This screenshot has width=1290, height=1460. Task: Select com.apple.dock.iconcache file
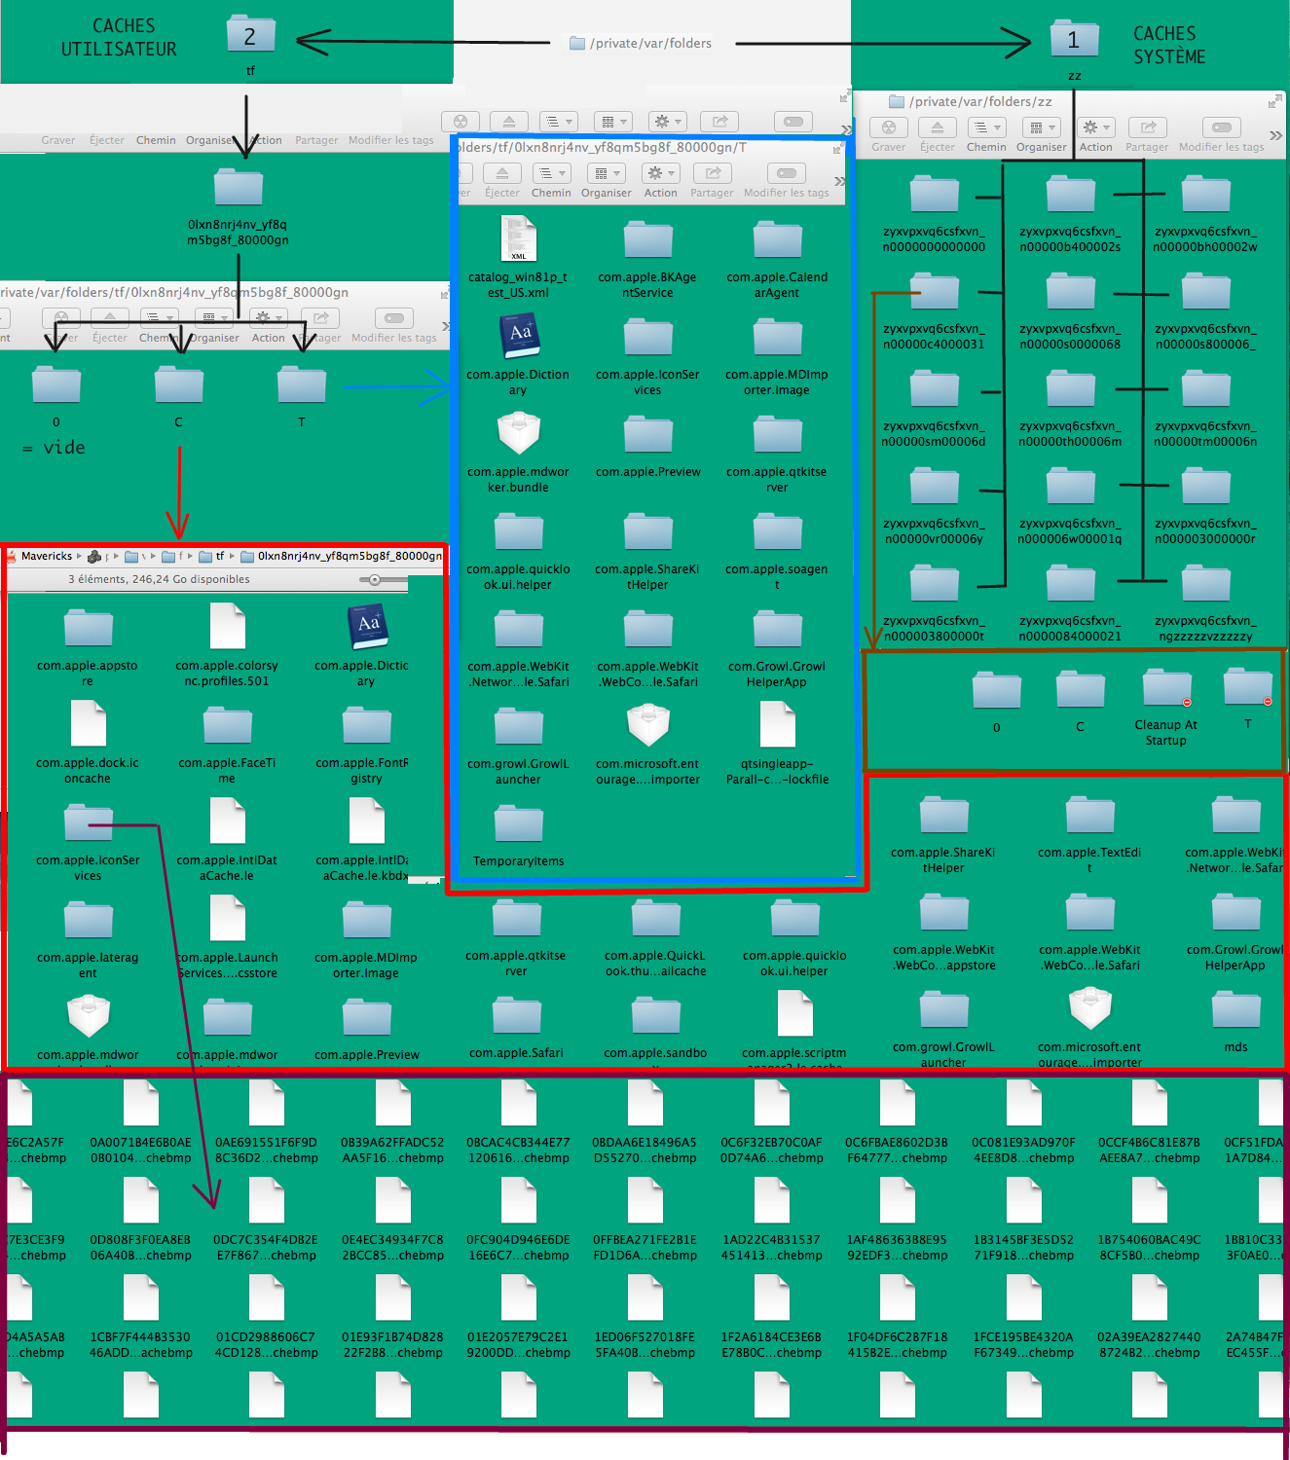click(88, 723)
